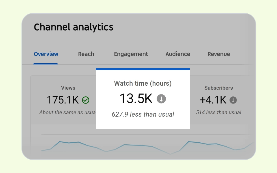Click the down-arrow icon beside +4.1K subscribers
Viewport: 277px width, 173px height.
click(x=233, y=100)
